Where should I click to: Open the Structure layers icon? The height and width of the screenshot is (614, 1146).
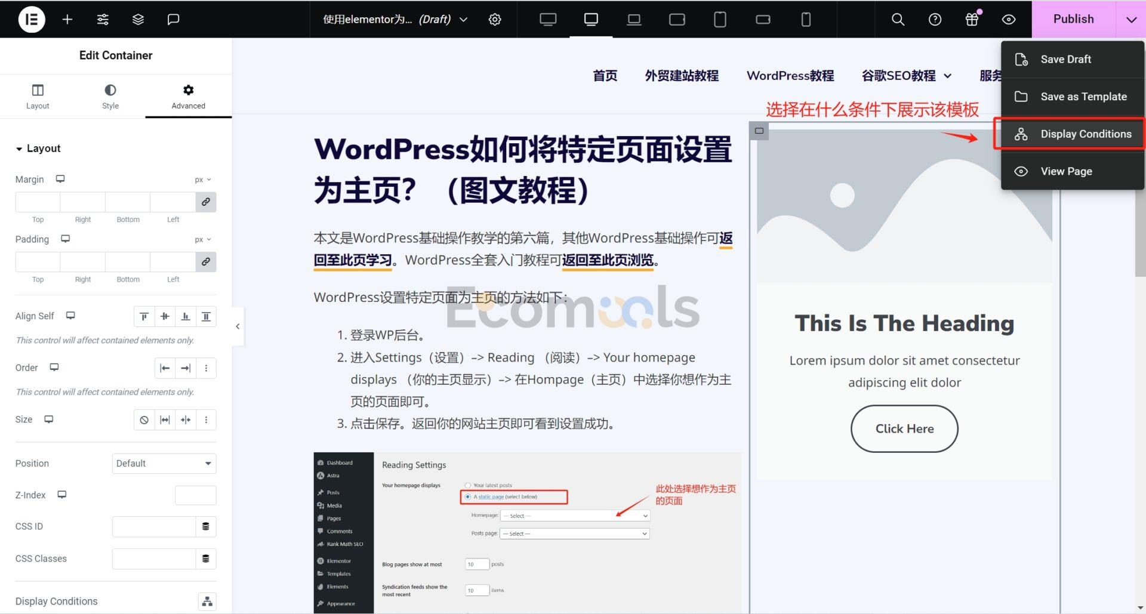pyautogui.click(x=138, y=19)
